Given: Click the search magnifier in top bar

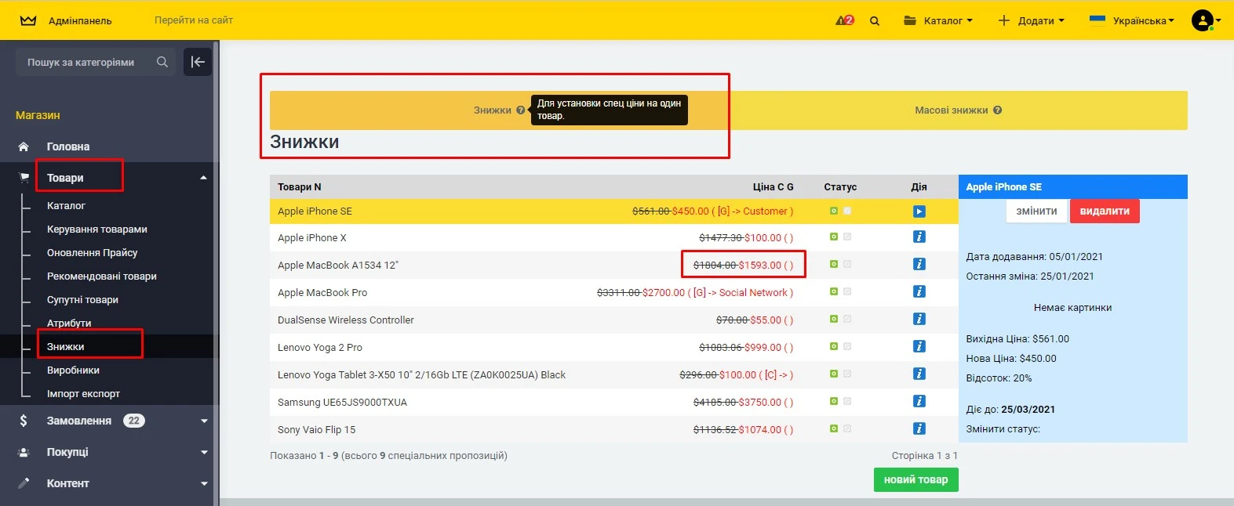Looking at the screenshot, I should click(x=875, y=21).
